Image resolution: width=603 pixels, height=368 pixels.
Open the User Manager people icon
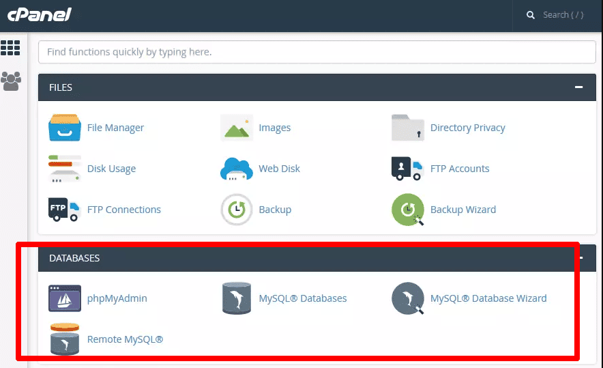pyautogui.click(x=11, y=81)
